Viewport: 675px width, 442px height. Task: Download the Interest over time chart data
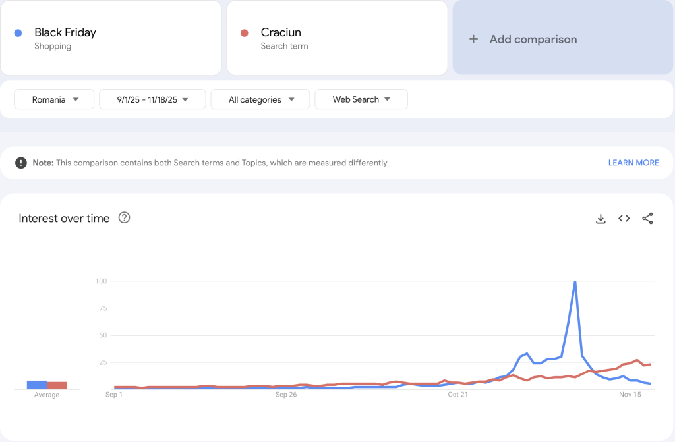pos(601,219)
